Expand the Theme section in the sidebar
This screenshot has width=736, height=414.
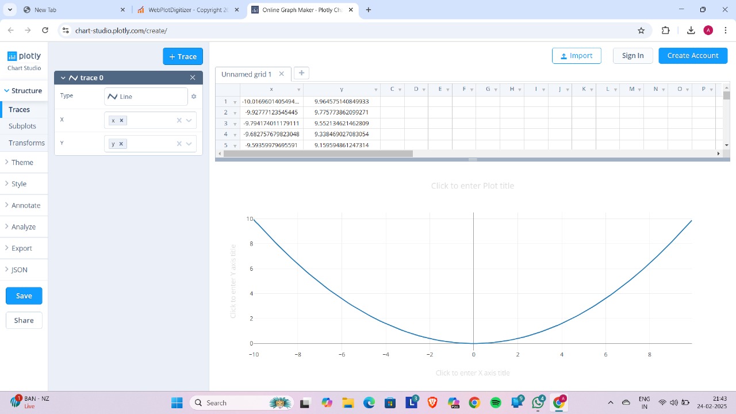tap(21, 162)
